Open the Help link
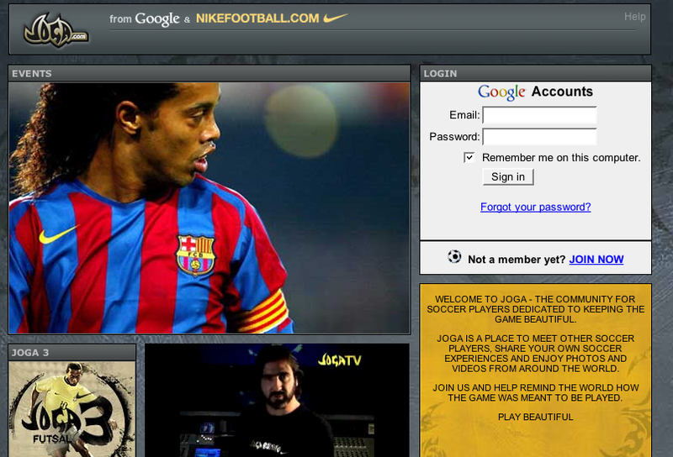The width and height of the screenshot is (673, 457). [x=634, y=17]
